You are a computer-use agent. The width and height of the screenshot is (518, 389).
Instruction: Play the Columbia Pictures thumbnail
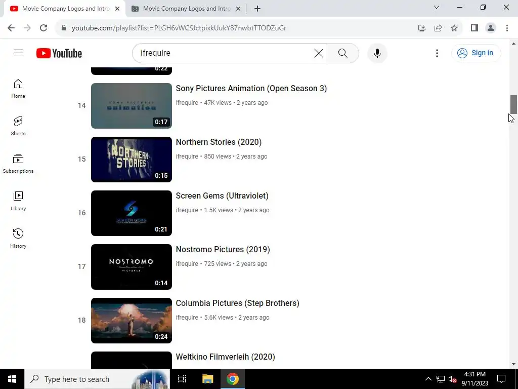(x=132, y=321)
